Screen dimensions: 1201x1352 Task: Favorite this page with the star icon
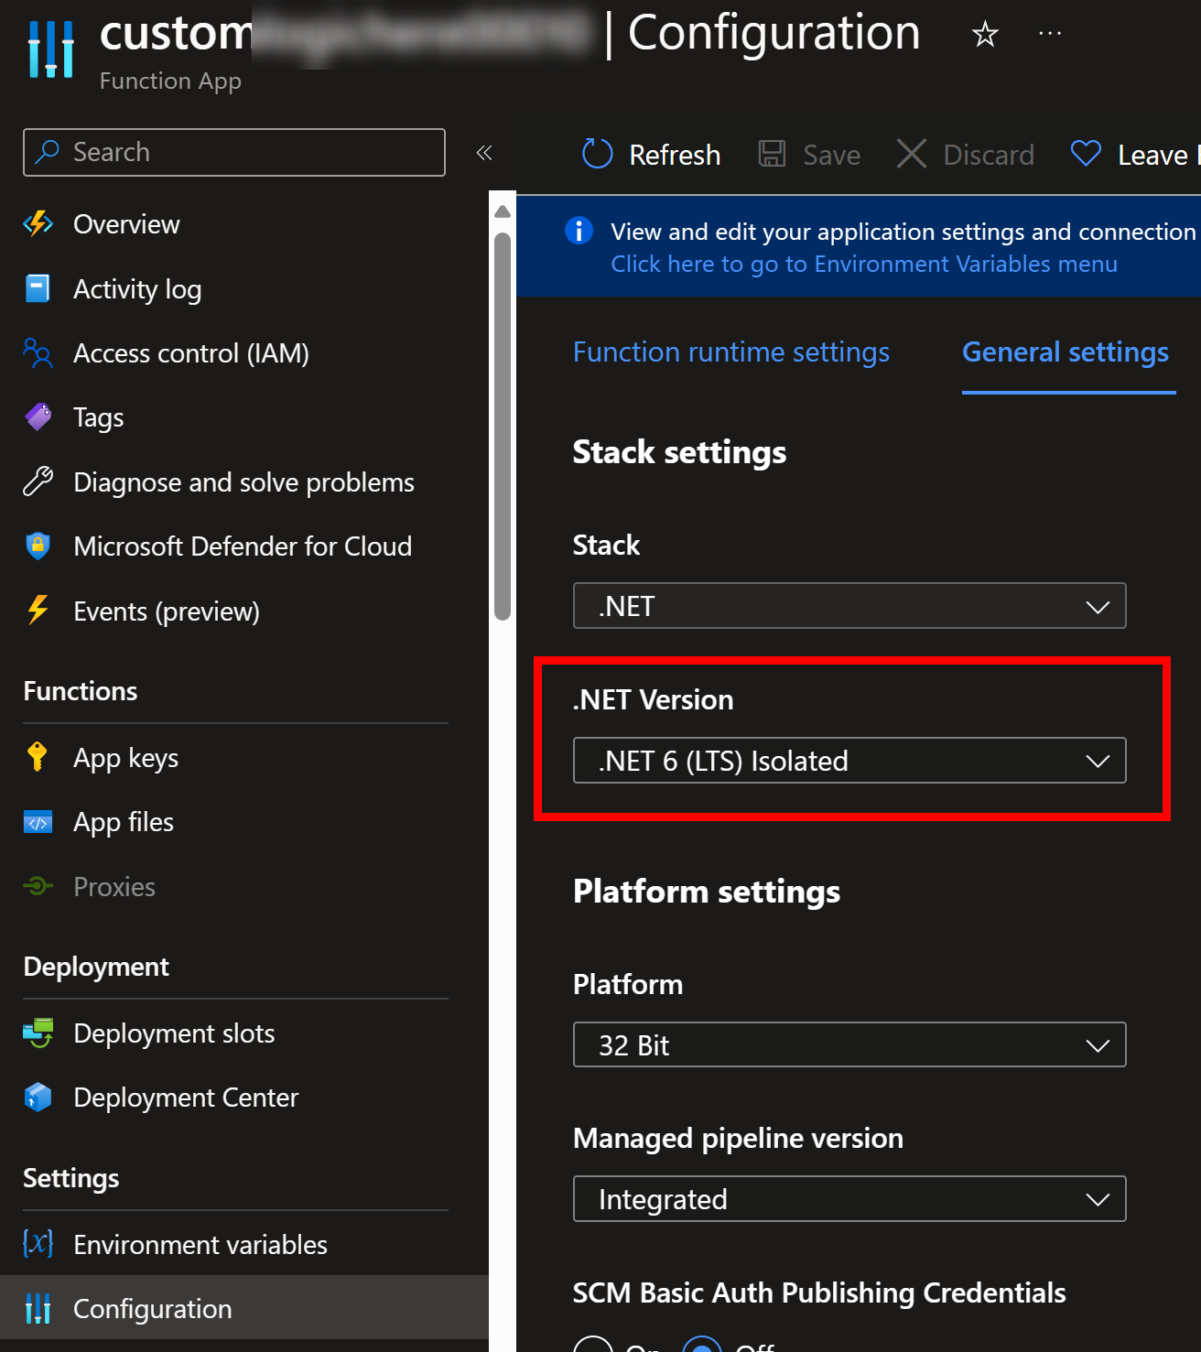[x=985, y=35]
